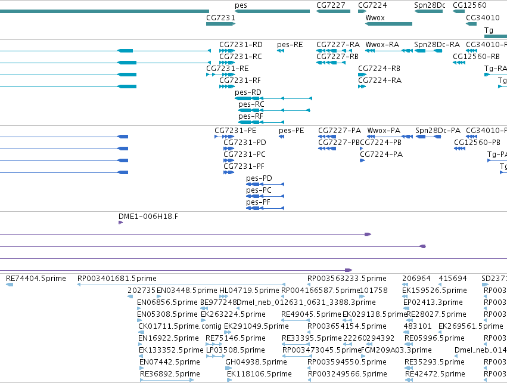Select the 415694 feature label
This screenshot has height=383, width=507.
[x=453, y=279]
